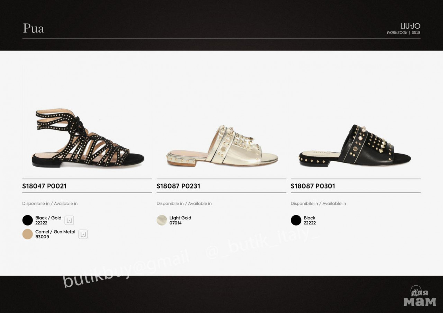443x313 pixels.
Task: Click the product code S18087 P0231
Action: [178, 186]
